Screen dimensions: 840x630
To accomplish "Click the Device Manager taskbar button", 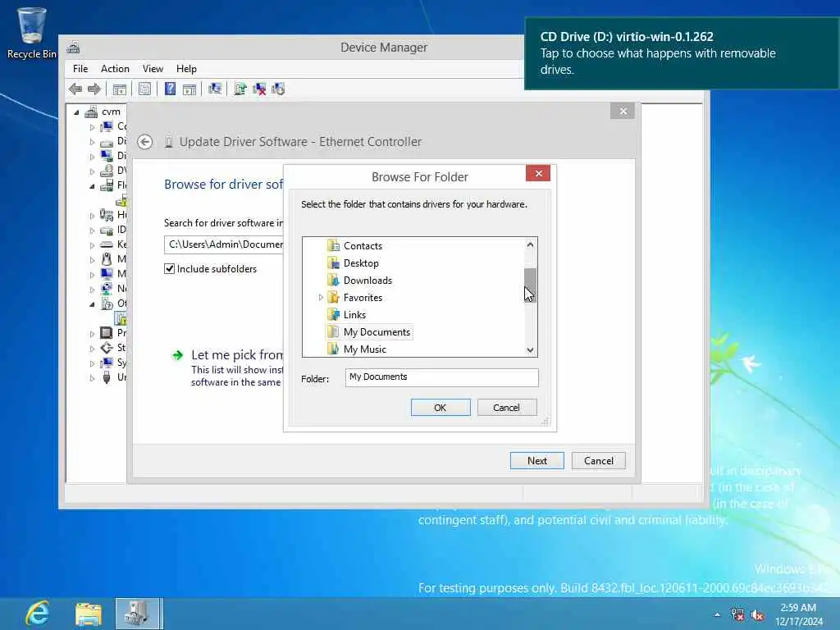I will (138, 614).
